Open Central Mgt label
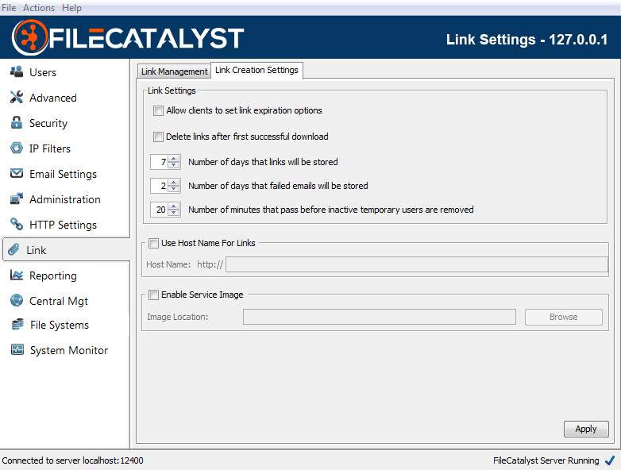Screen dimensions: 621x470 click(59, 302)
